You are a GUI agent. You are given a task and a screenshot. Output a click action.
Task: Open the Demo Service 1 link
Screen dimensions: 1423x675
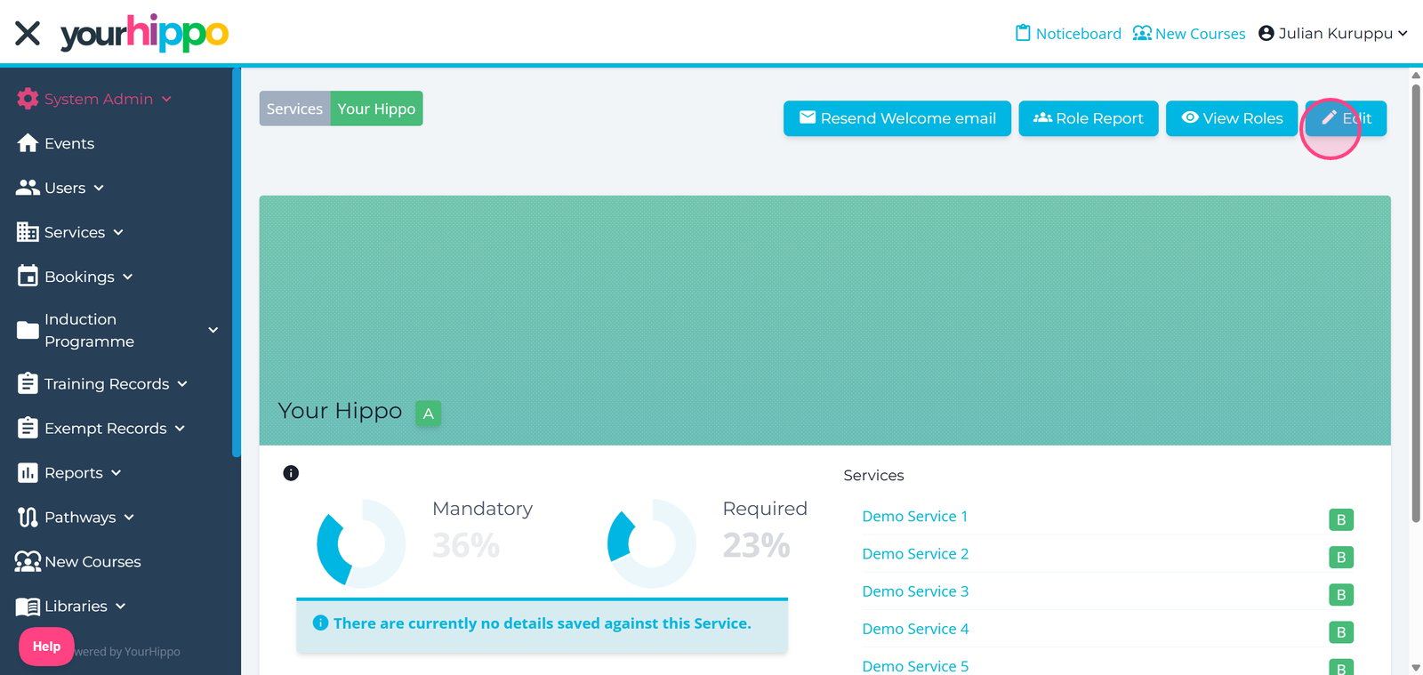[915, 517]
